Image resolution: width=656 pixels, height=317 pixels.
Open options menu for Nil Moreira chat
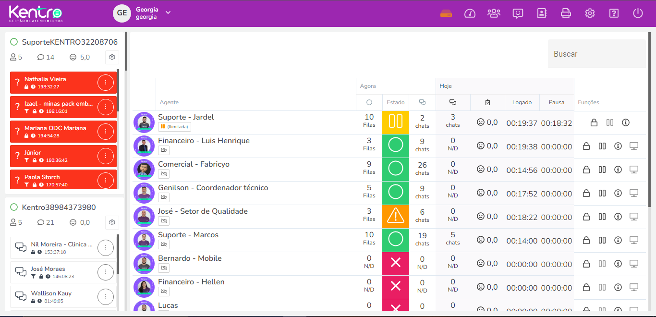[106, 248]
